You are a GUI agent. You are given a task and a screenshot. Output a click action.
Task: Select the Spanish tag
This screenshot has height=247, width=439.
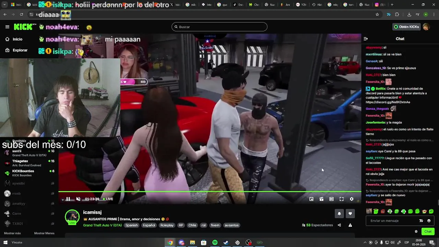click(x=131, y=225)
